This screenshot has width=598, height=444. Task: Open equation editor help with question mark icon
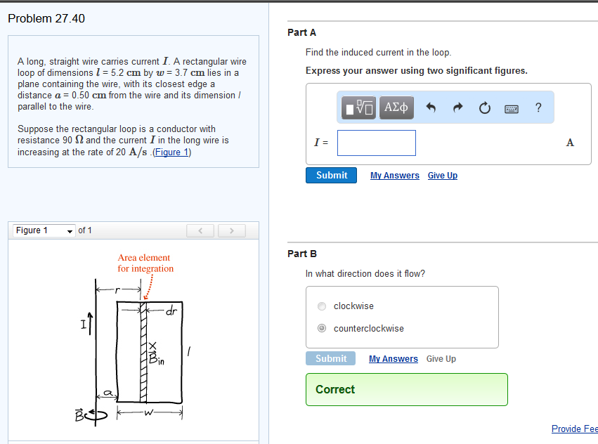click(538, 107)
